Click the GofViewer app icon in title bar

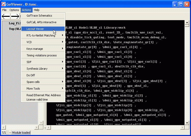tap(4, 4)
